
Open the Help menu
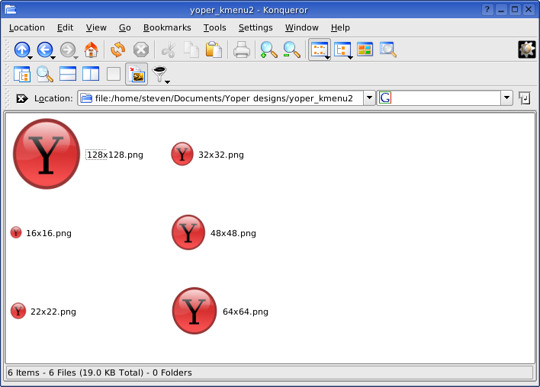[x=340, y=27]
